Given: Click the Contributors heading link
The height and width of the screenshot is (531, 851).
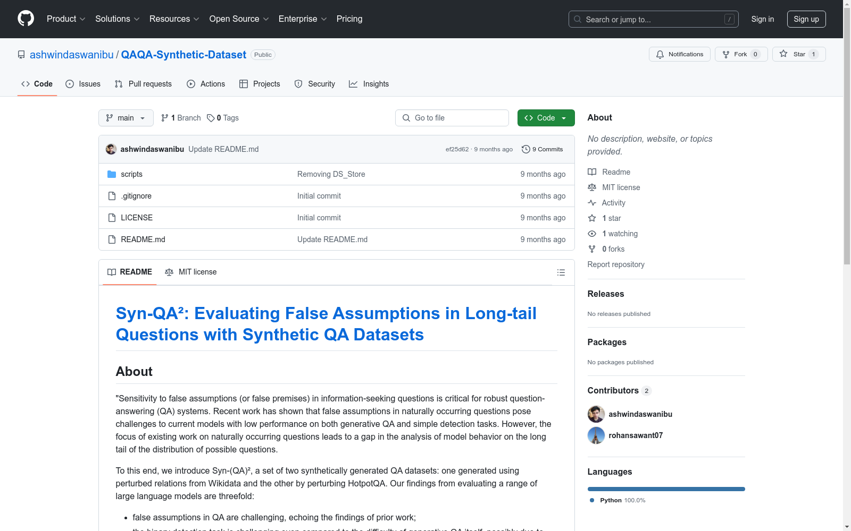Looking at the screenshot, I should [619, 391].
